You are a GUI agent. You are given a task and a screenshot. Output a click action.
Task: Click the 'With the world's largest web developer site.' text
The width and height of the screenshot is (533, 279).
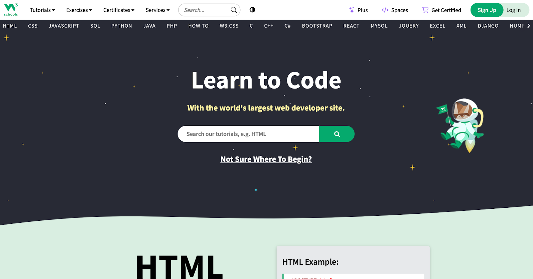point(266,108)
